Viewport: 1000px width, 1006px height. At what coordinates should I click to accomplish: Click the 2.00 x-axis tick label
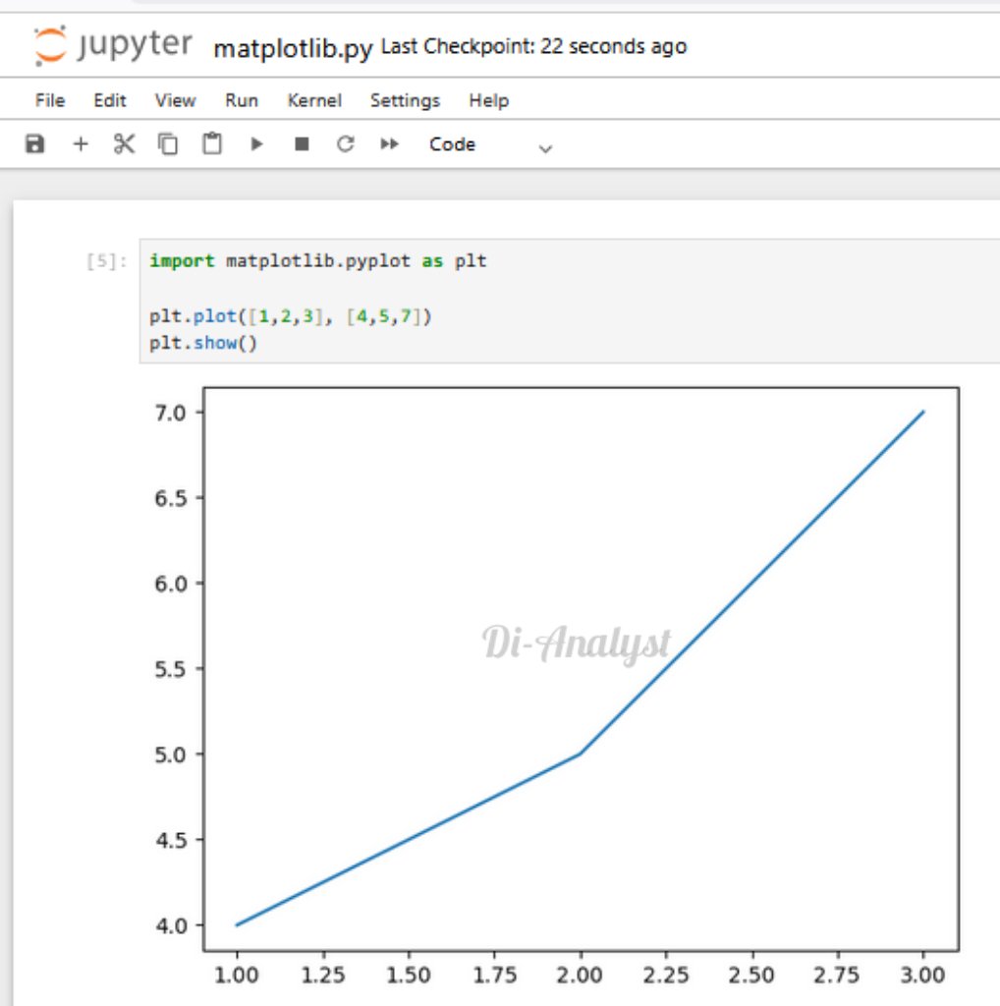(x=580, y=976)
